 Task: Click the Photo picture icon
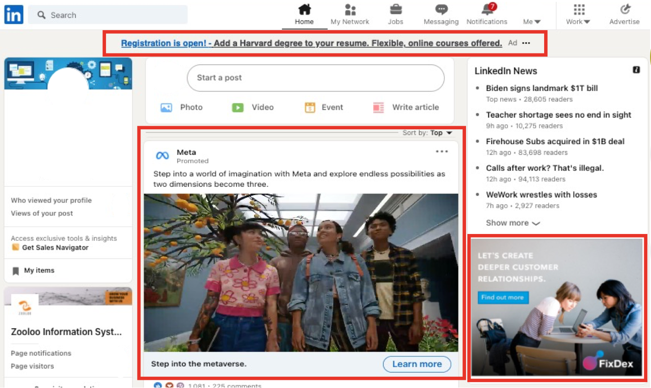(x=166, y=107)
